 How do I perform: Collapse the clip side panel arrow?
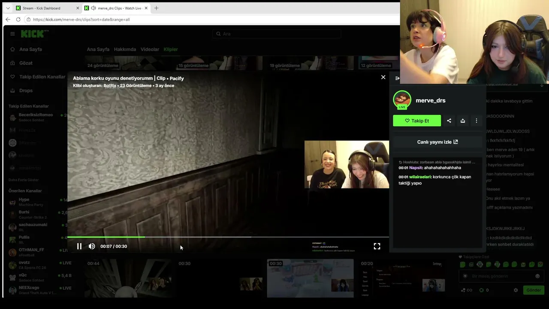point(397,78)
